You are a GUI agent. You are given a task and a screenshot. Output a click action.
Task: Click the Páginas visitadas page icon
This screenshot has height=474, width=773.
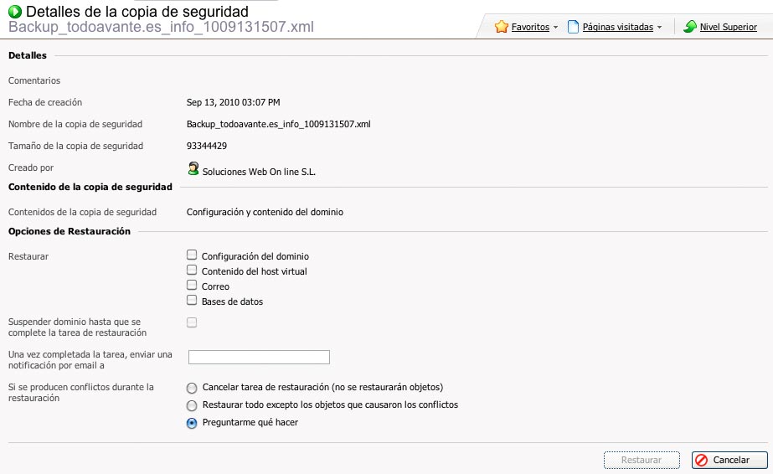point(573,27)
